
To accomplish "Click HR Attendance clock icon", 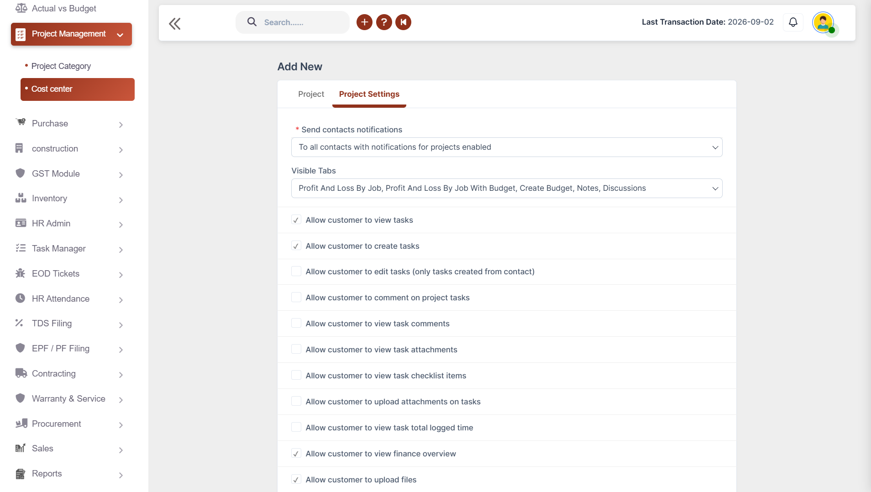I will [20, 298].
